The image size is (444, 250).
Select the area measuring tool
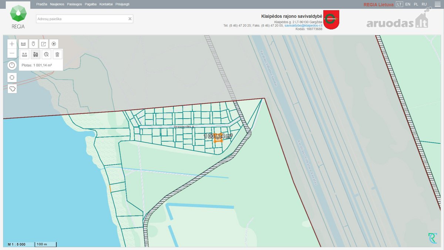coord(36,54)
